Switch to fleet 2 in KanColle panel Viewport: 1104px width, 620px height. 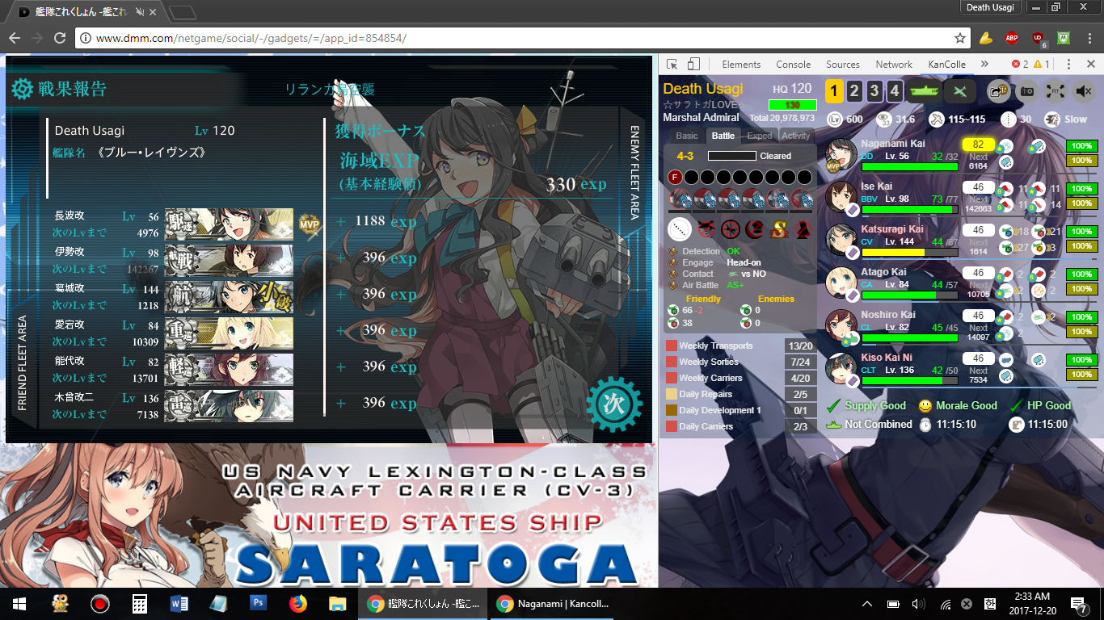(x=854, y=90)
